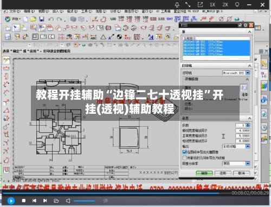Click the pin icon in player title bar
Screen dimensions: 271x207
(x=177, y=5)
